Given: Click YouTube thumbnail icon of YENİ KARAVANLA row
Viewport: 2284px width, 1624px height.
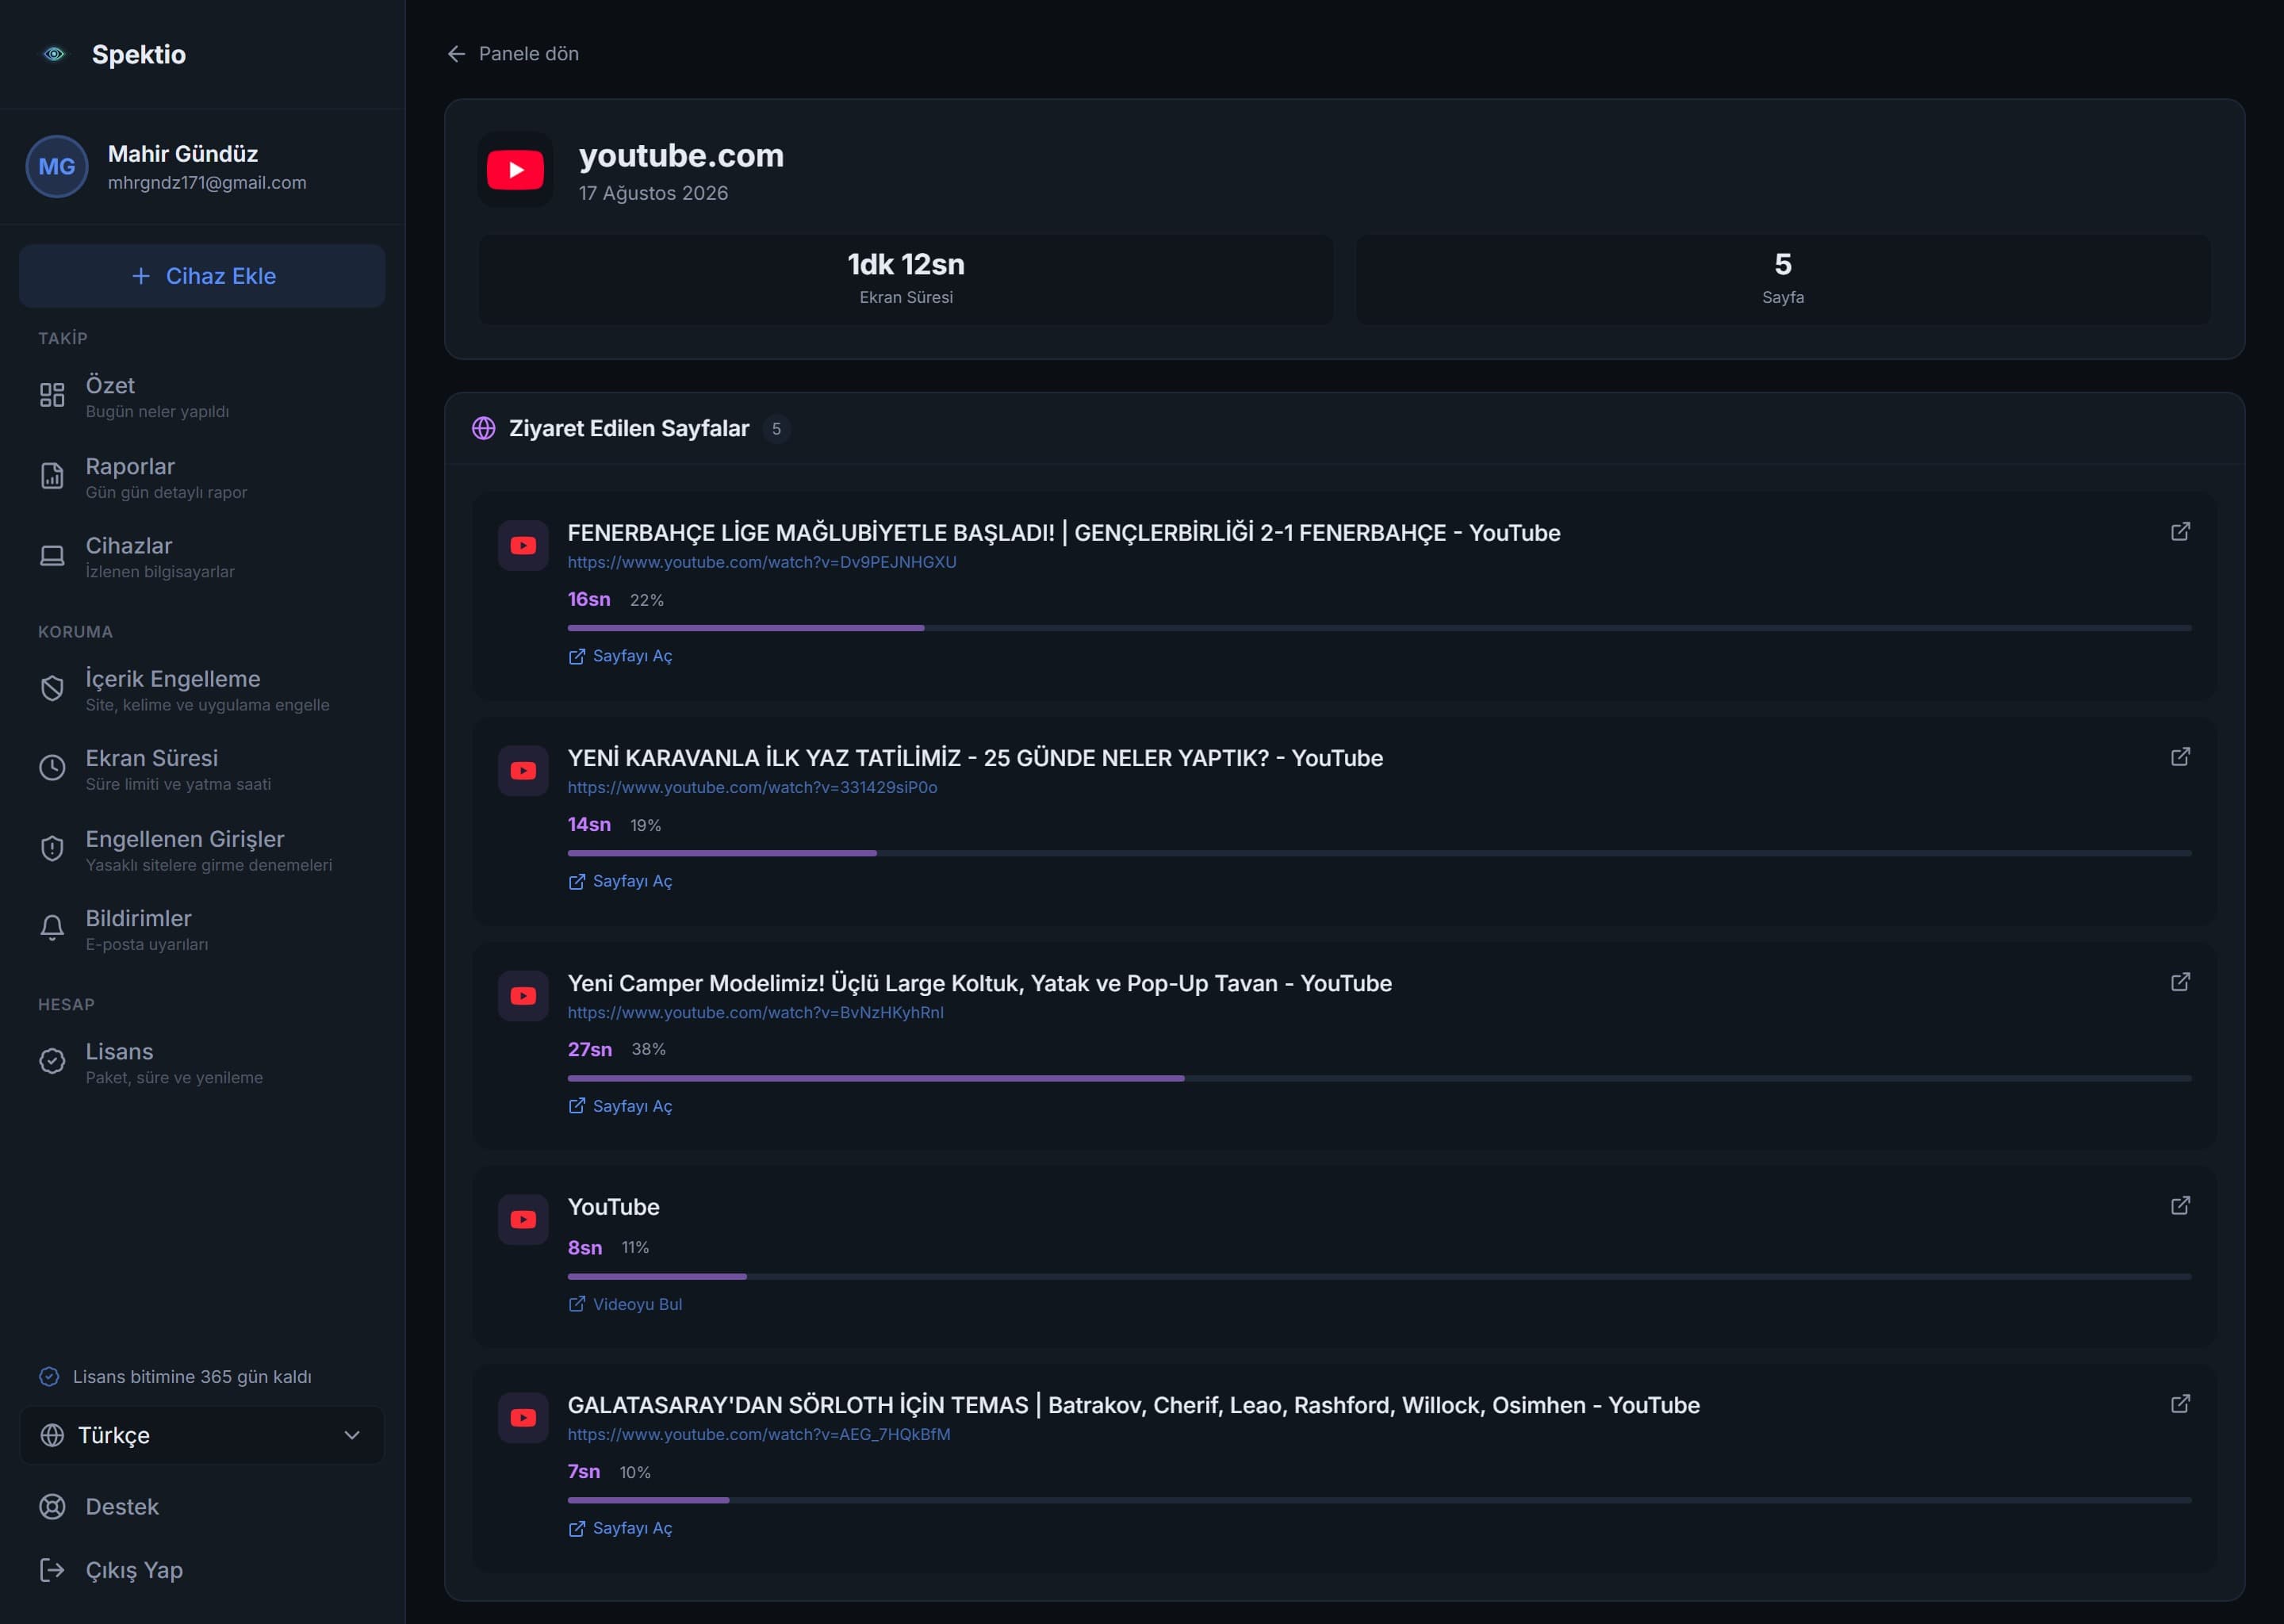Looking at the screenshot, I should (x=523, y=771).
